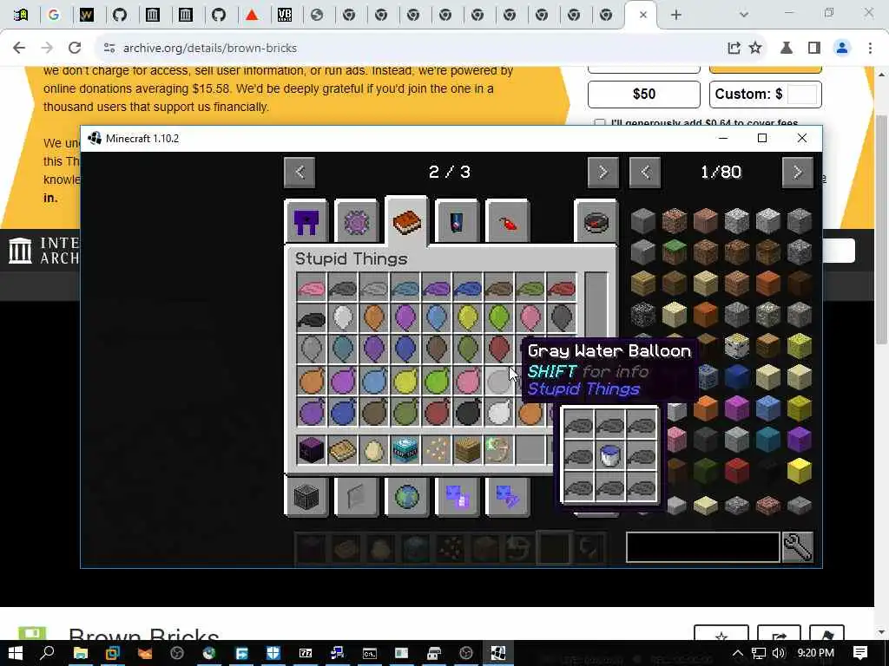Pick the orange water balloon in fourth row
The width and height of the screenshot is (889, 666).
(x=312, y=380)
